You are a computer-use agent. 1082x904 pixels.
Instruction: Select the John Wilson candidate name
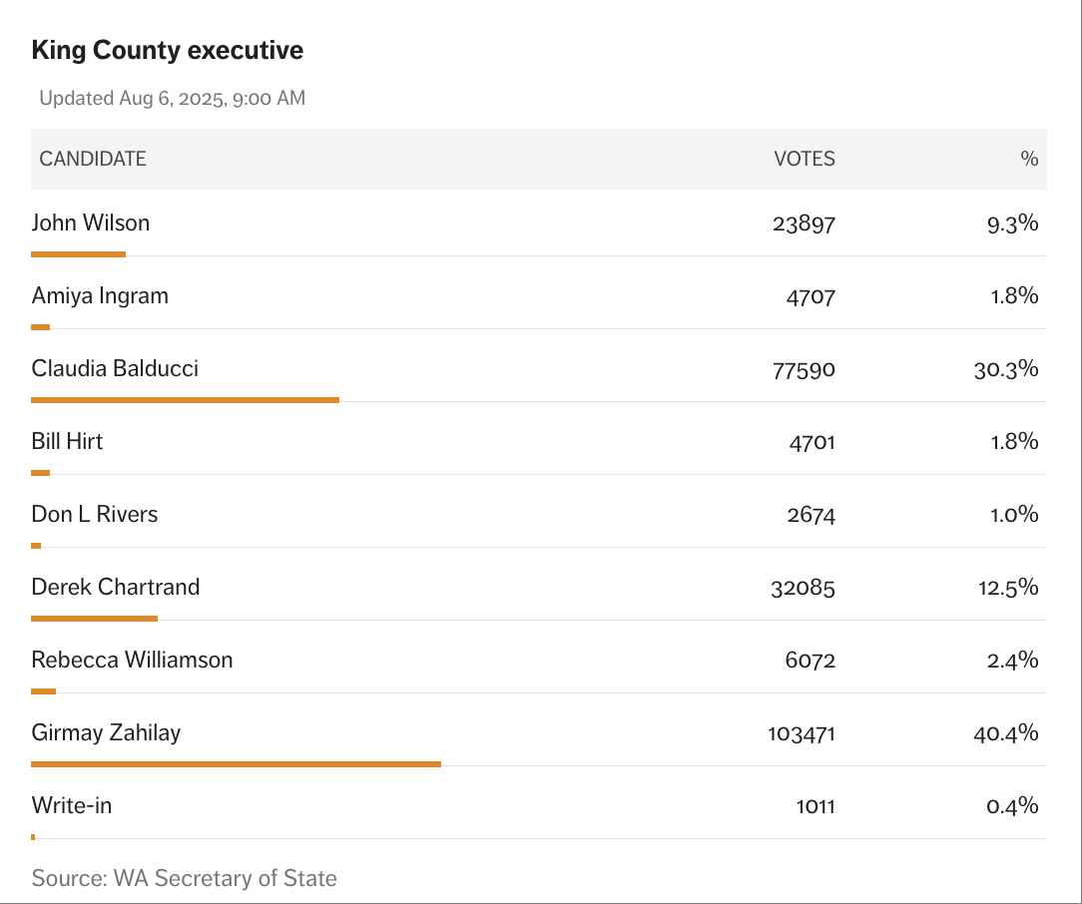click(91, 223)
